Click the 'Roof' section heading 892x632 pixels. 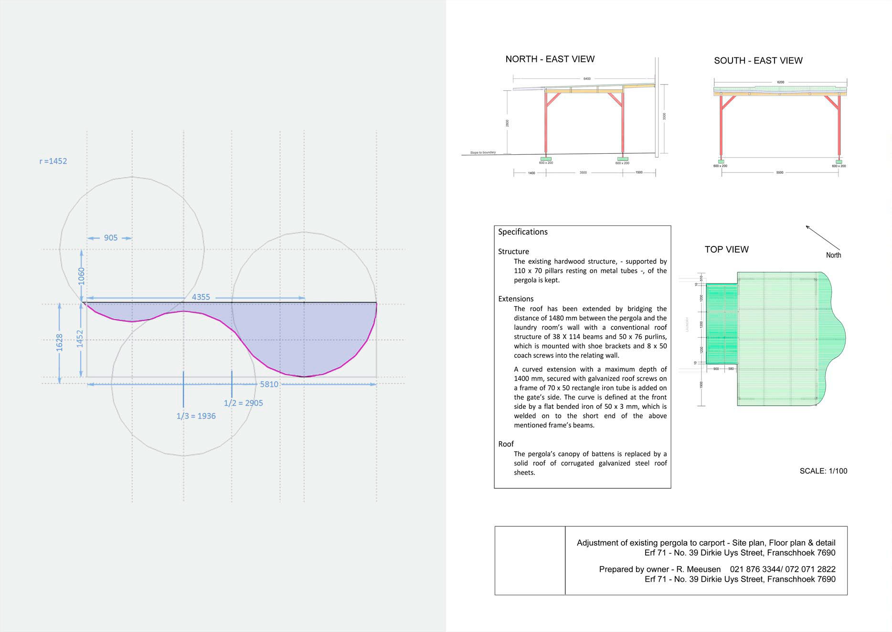click(506, 444)
